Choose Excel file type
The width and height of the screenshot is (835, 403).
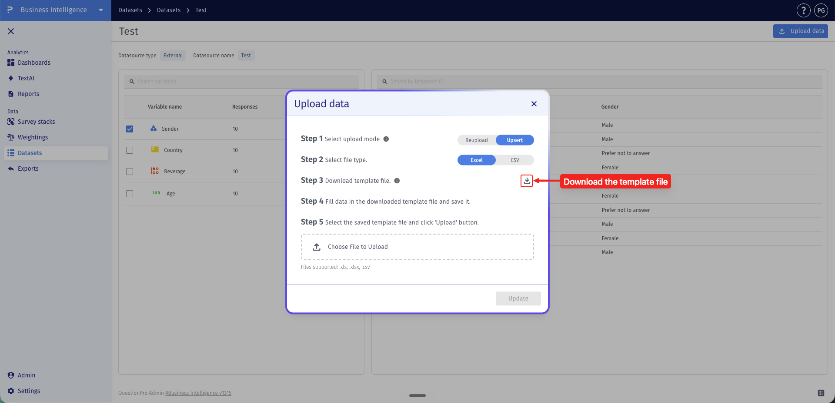(x=477, y=160)
